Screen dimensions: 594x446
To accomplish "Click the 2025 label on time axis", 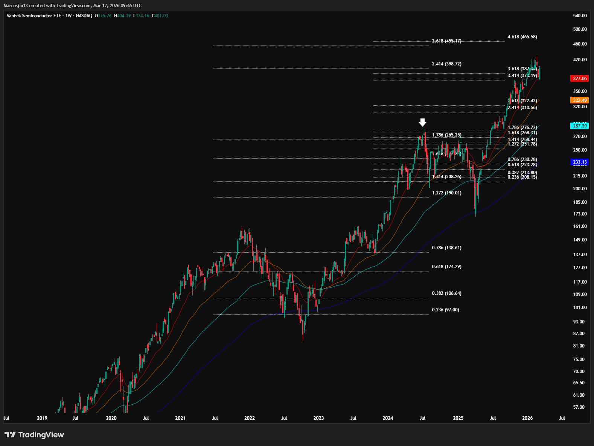I will coord(458,418).
